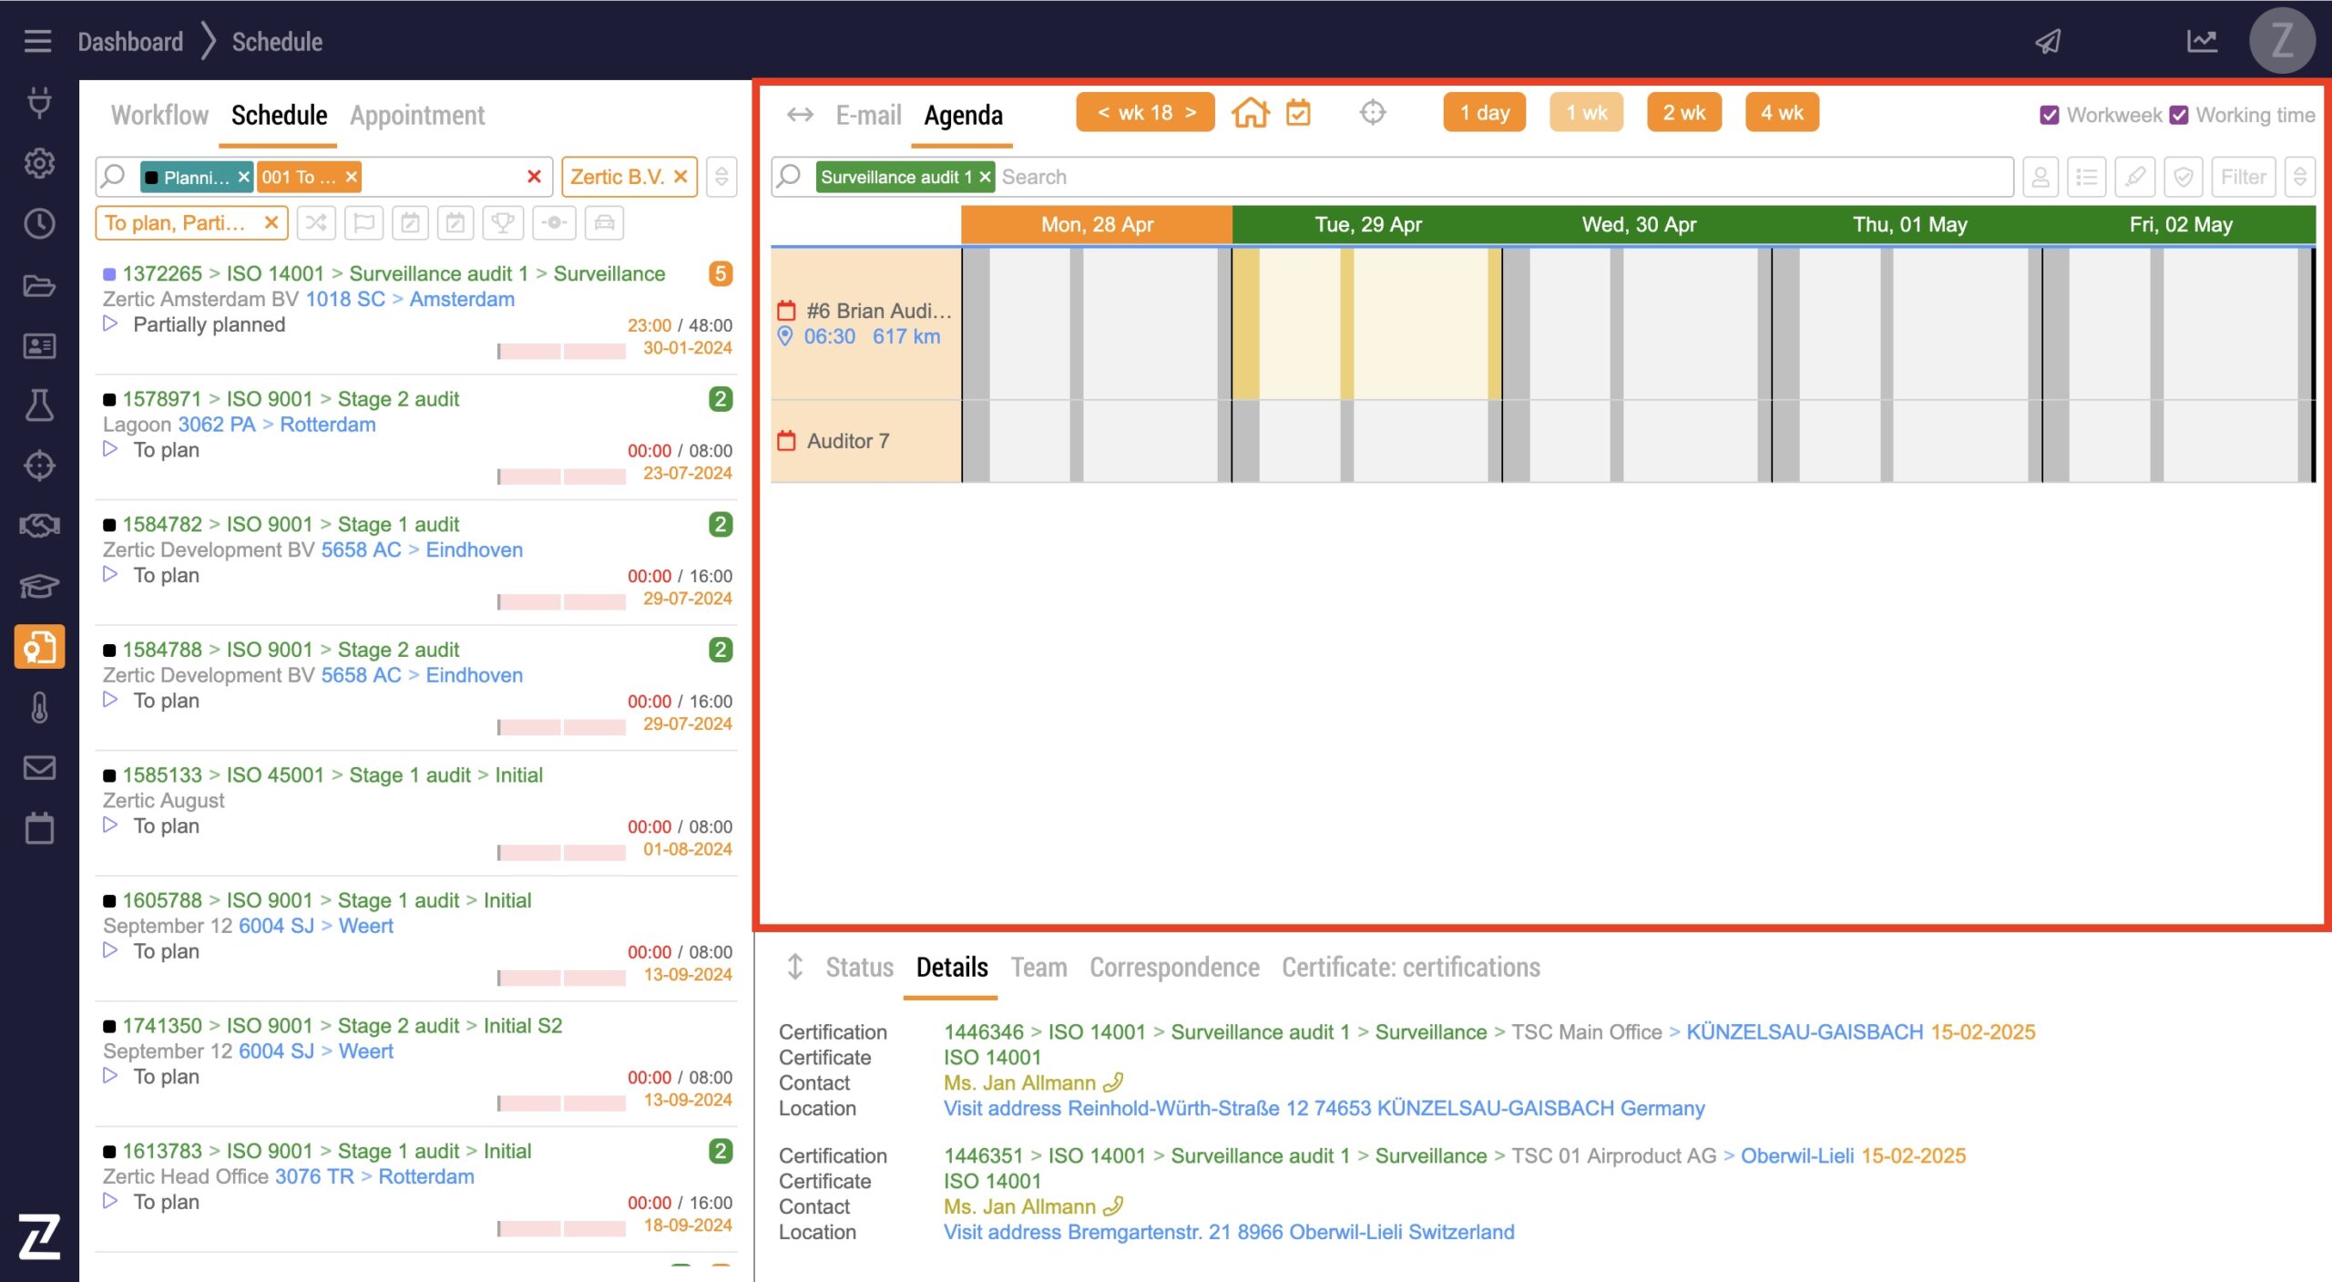This screenshot has height=1282, width=2332.
Task: Open the Correspondence tab
Action: pyautogui.click(x=1174, y=967)
